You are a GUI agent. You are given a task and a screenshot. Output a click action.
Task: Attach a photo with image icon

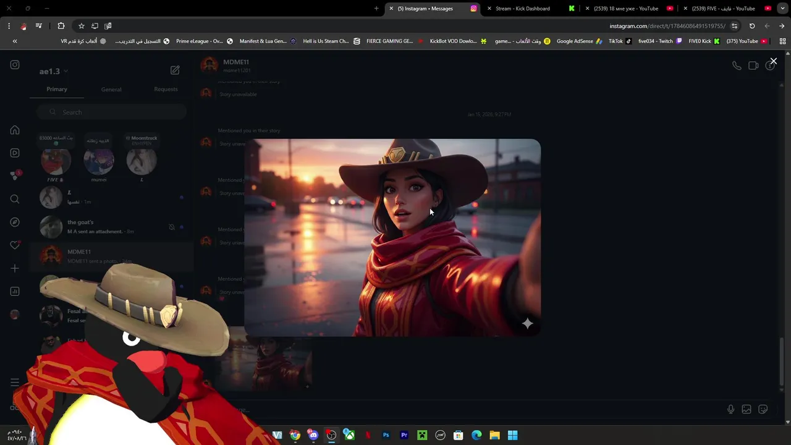pos(747,409)
